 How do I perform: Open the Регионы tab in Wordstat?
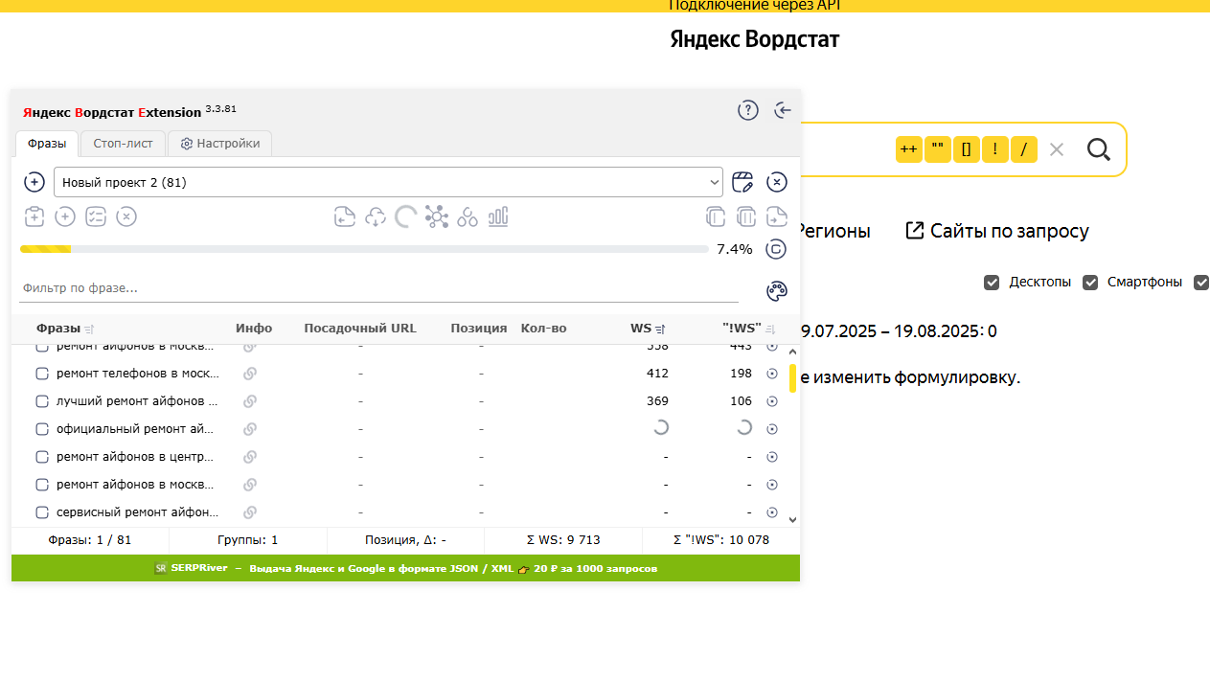tap(835, 231)
